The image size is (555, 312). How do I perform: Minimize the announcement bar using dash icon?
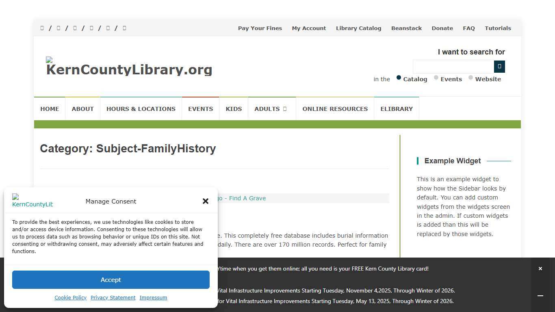click(x=540, y=296)
